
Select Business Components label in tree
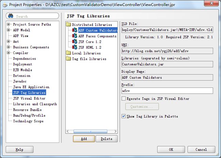[x=31, y=47]
